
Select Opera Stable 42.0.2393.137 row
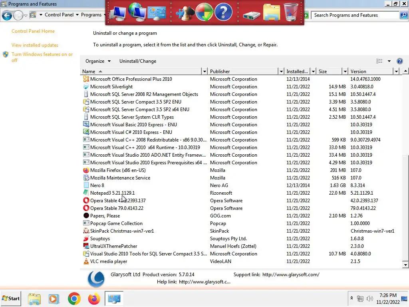(240, 201)
